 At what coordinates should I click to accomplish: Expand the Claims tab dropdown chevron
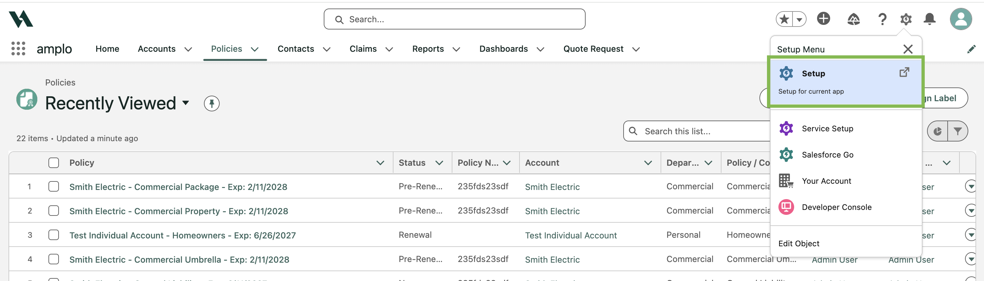(x=389, y=49)
